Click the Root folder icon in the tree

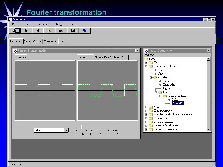coord(146,59)
